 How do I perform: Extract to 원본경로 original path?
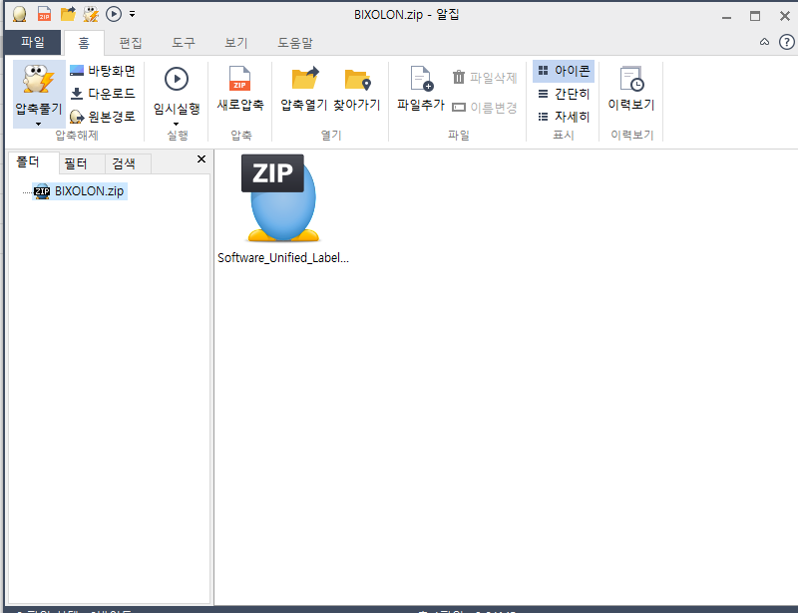pyautogui.click(x=103, y=117)
